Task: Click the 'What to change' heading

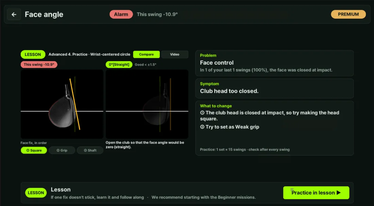Action: point(216,106)
